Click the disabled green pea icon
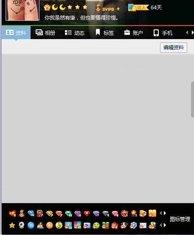 point(96,225)
